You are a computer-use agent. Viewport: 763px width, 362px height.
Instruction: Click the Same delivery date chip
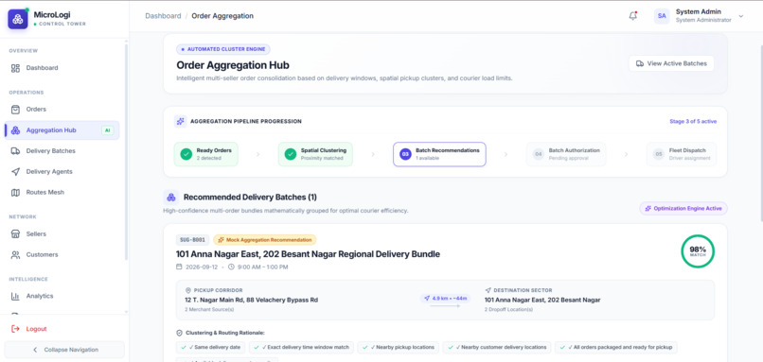211,348
